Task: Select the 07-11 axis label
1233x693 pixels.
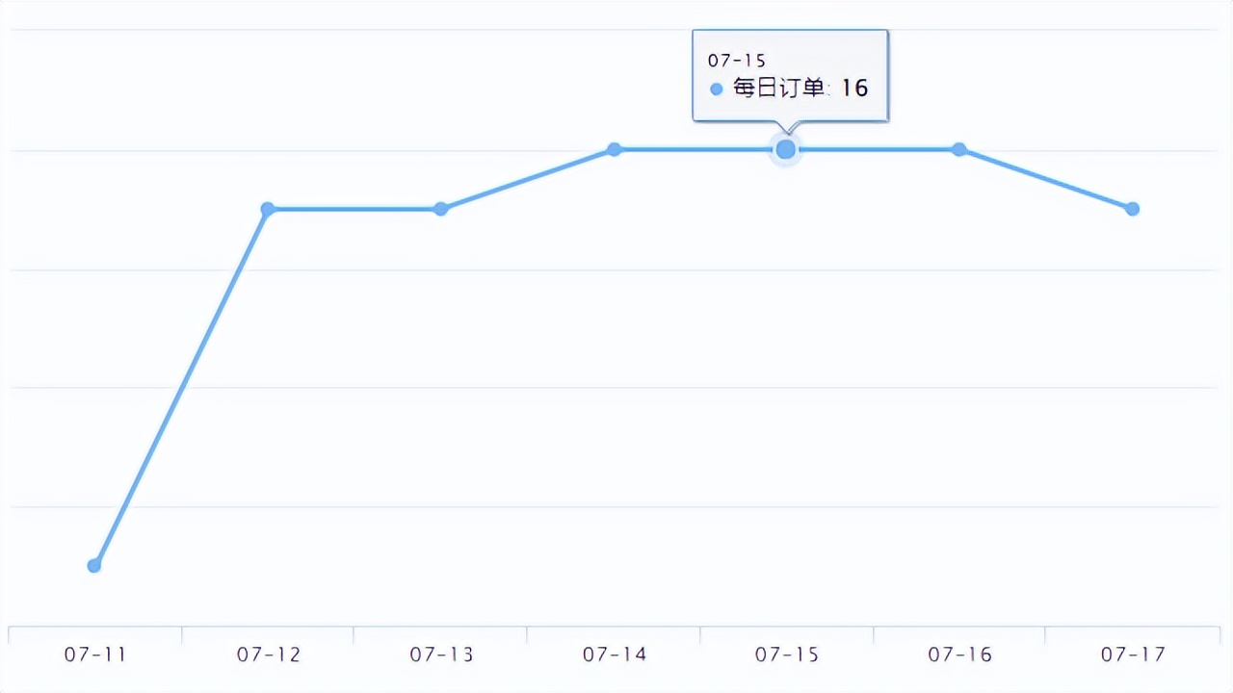Action: tap(93, 654)
